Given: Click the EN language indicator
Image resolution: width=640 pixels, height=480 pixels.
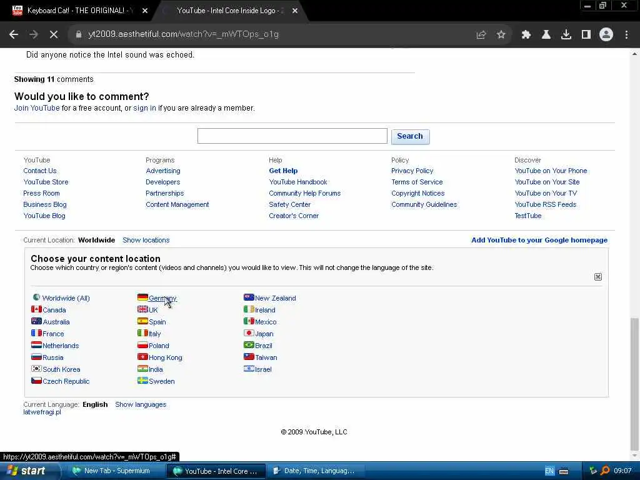Looking at the screenshot, I should (x=549, y=471).
